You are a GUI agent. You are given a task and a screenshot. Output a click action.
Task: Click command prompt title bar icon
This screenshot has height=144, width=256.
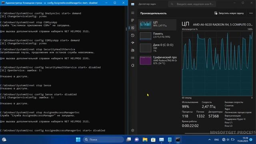(x=3, y=3)
